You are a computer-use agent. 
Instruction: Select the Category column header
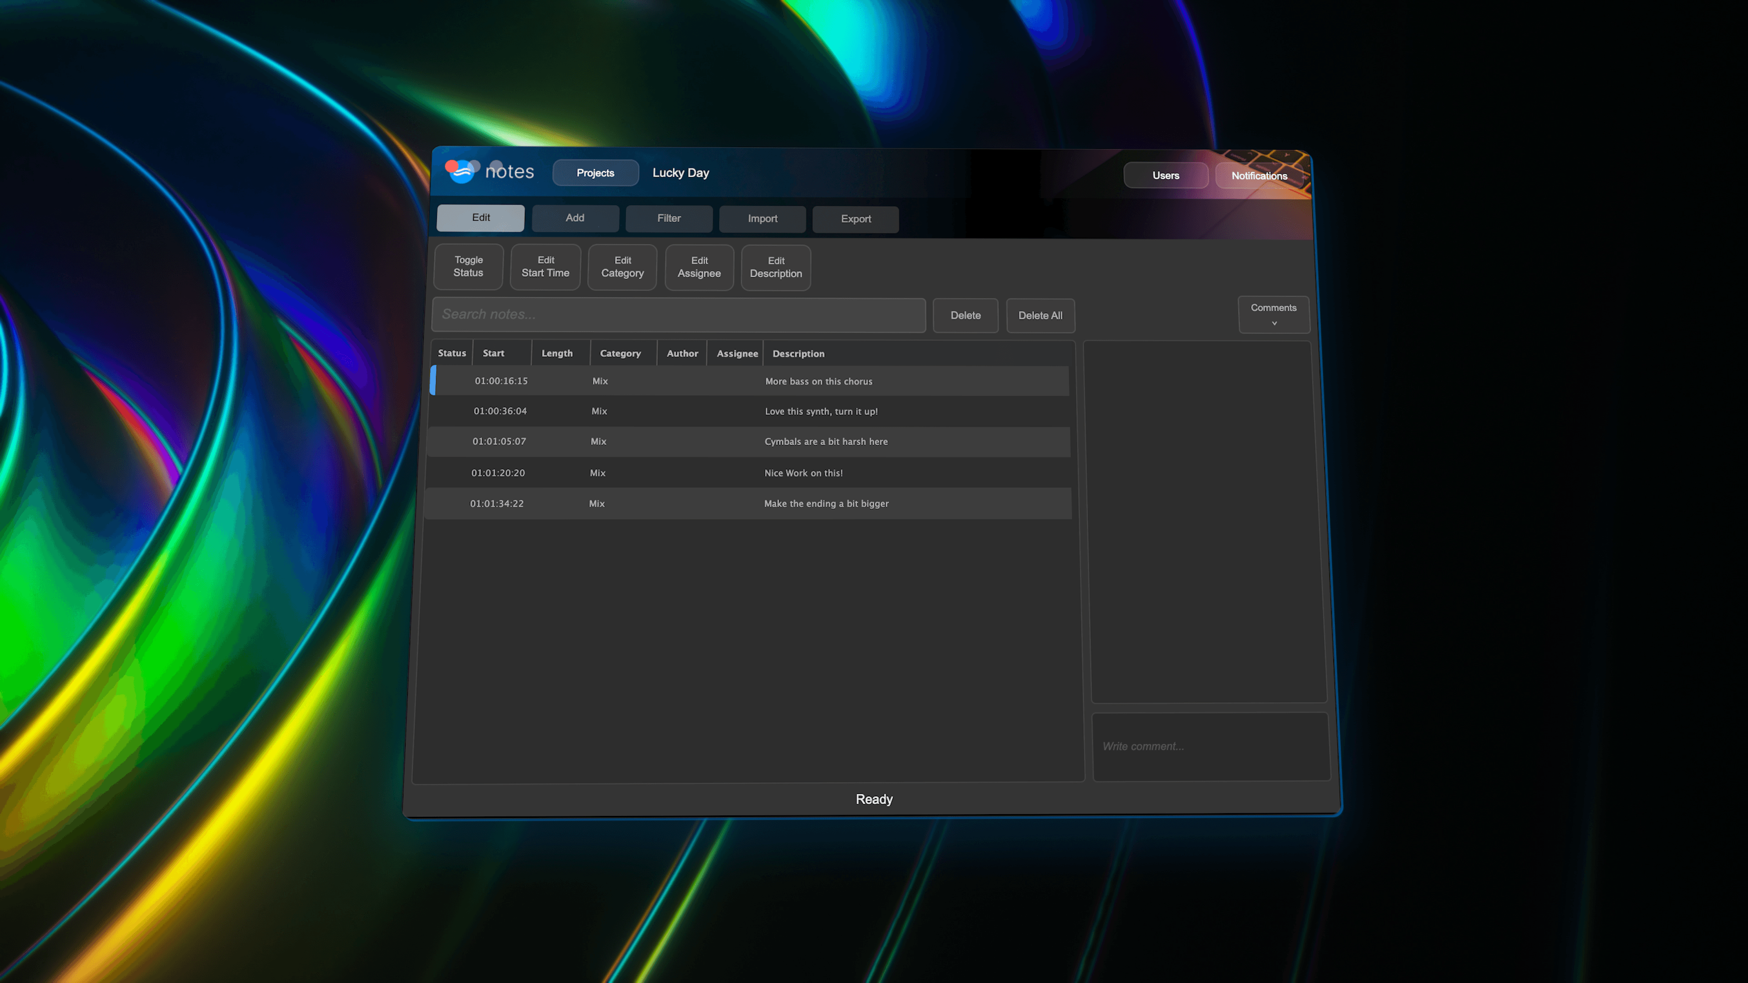(x=621, y=353)
